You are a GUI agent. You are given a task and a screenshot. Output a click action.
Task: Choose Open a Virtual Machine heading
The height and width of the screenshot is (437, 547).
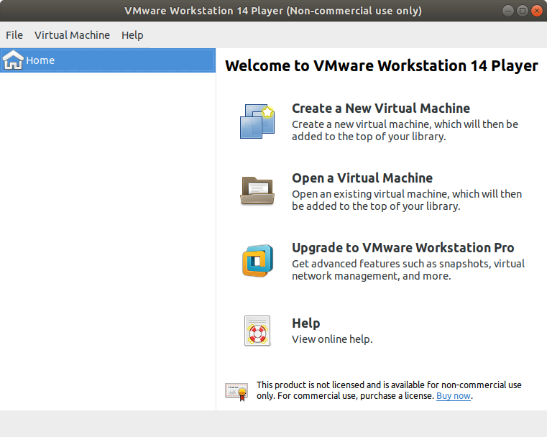362,178
